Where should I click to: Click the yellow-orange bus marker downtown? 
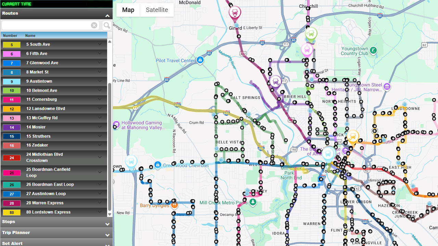click(x=352, y=136)
